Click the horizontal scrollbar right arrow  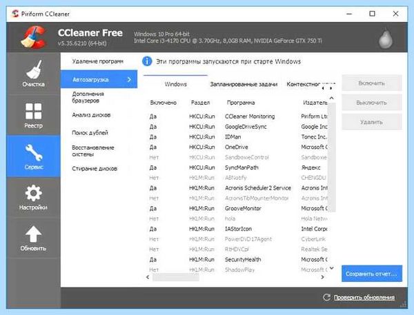click(x=322, y=277)
